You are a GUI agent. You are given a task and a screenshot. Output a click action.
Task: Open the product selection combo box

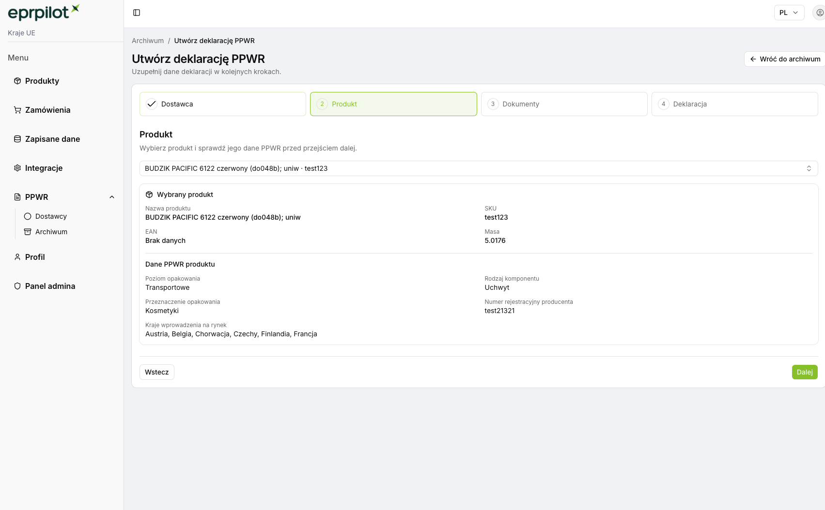tap(479, 168)
